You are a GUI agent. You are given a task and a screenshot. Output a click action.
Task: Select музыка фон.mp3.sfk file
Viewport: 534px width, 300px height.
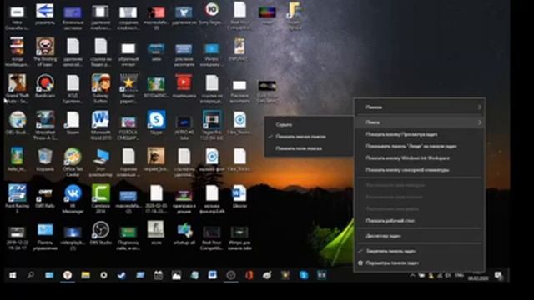coord(212,198)
